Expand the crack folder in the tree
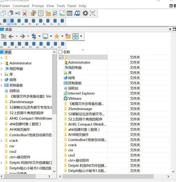 pyautogui.click(x=1, y=141)
